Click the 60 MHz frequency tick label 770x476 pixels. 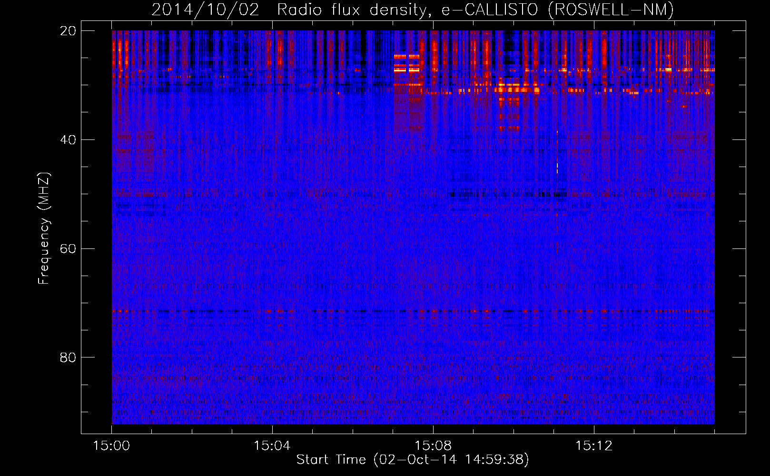(68, 249)
